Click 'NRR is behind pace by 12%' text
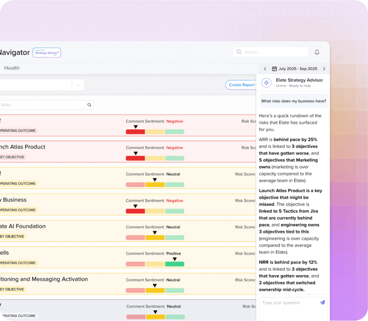Screen dimensions: 368x321 pyautogui.click(x=288, y=262)
